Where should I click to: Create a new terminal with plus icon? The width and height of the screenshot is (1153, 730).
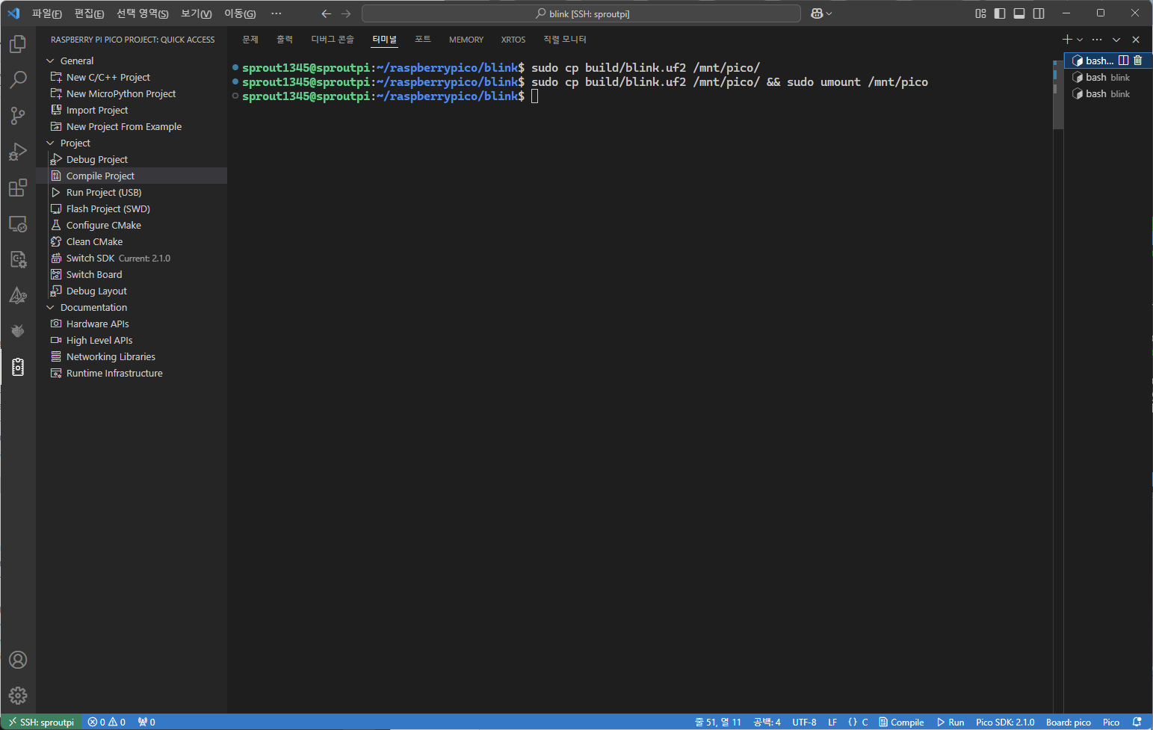[1067, 40]
